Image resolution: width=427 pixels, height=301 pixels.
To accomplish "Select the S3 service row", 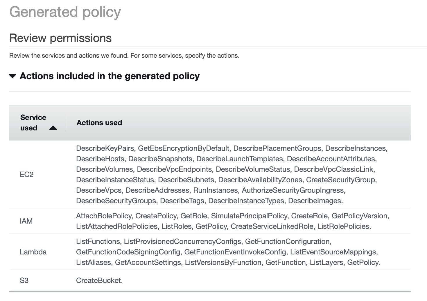I will 24,280.
